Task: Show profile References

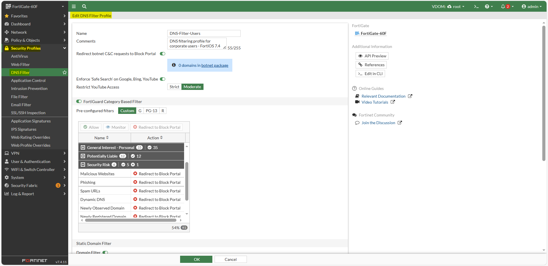Action: pos(371,65)
